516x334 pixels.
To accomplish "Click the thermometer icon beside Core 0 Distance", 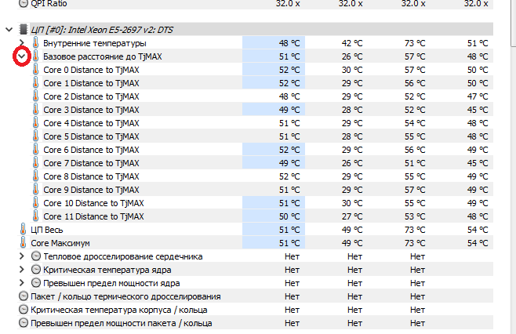I will pyautogui.click(x=35, y=70).
